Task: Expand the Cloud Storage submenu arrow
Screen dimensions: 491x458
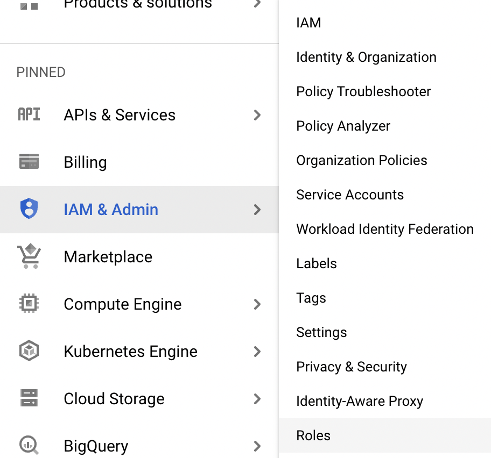Action: pyautogui.click(x=257, y=399)
